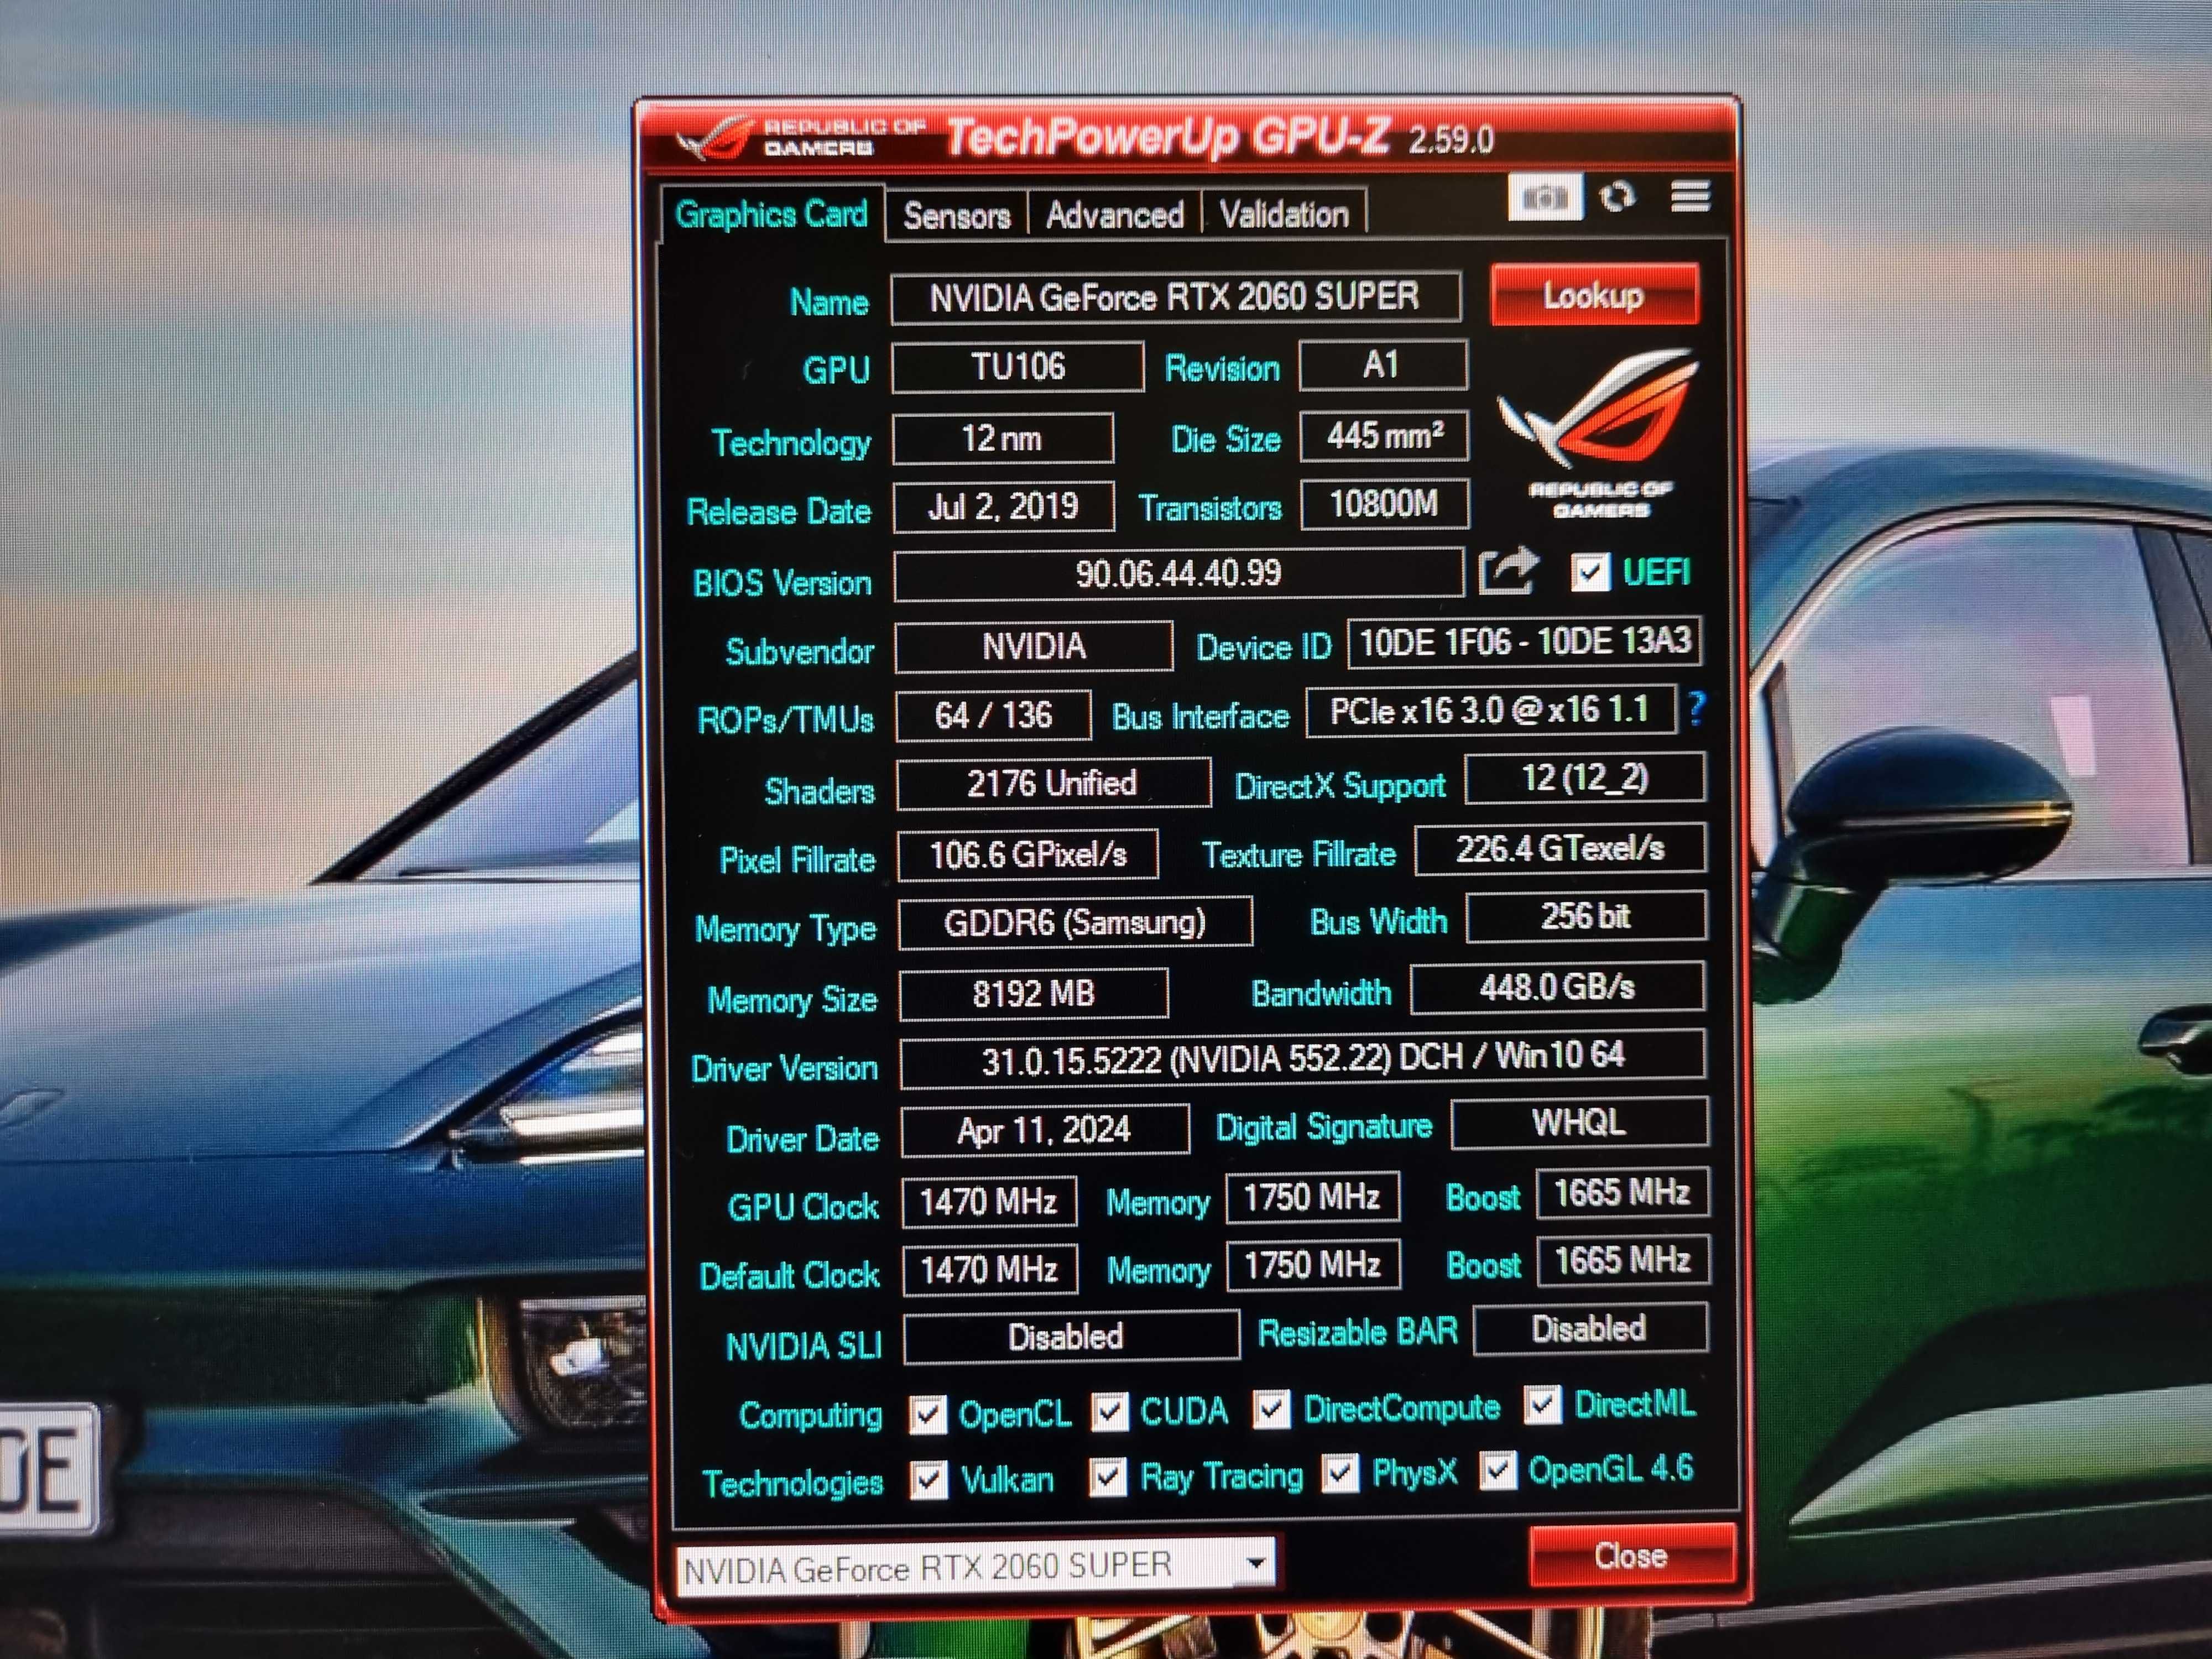Click the Release Date value Jul 2, 2019

coord(1003,507)
